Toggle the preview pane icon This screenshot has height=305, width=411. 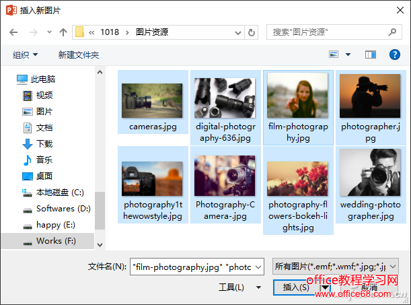[371, 55]
